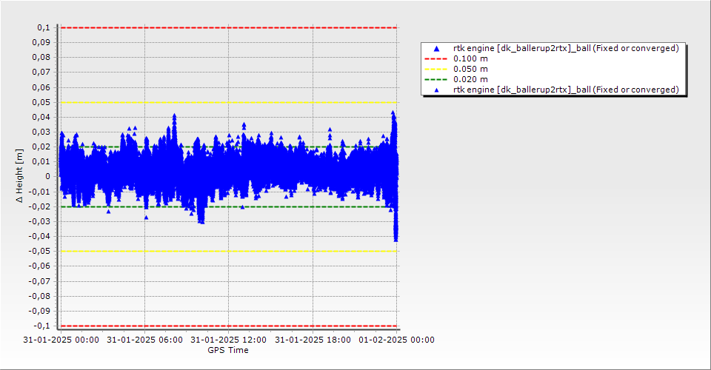
Task: Click the large blue triangle legend marker
Action: coord(437,48)
